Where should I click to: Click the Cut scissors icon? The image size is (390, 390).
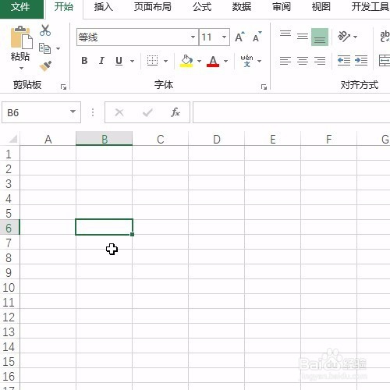[45, 30]
